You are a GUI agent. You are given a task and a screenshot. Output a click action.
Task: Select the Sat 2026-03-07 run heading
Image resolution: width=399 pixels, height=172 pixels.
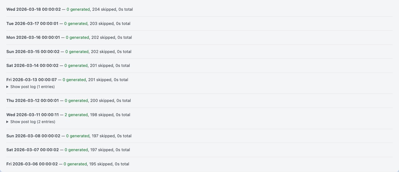[x=33, y=150]
